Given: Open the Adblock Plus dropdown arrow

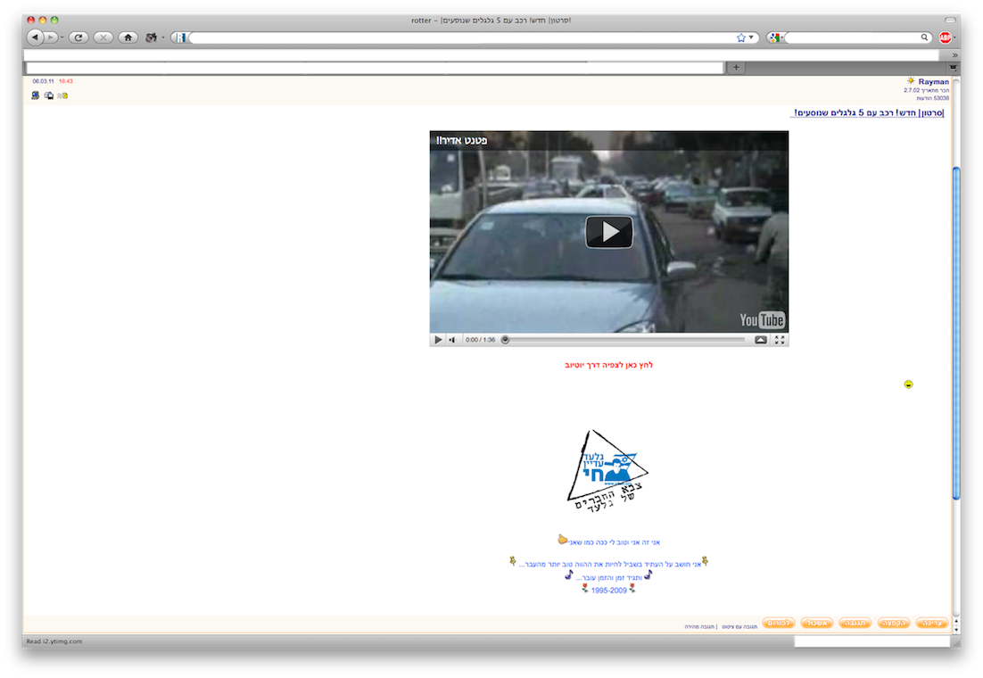Looking at the screenshot, I should [x=954, y=37].
